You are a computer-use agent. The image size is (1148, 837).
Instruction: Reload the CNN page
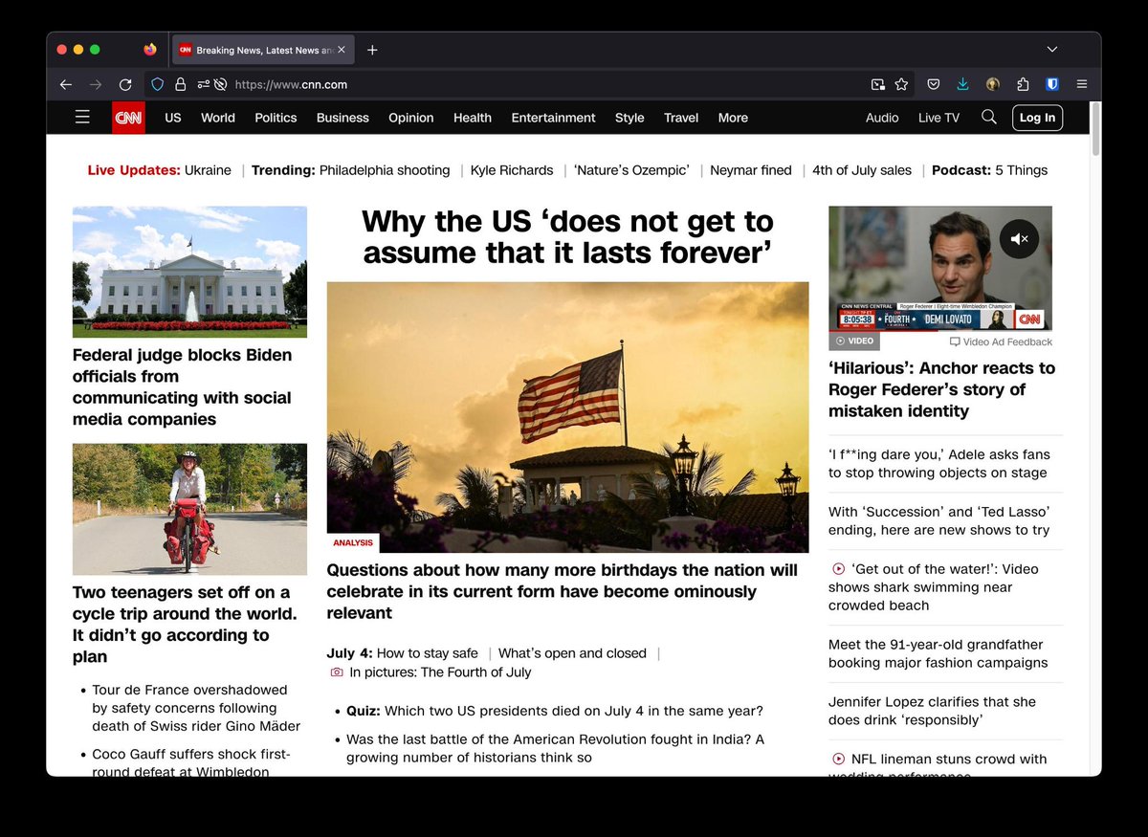pyautogui.click(x=125, y=84)
